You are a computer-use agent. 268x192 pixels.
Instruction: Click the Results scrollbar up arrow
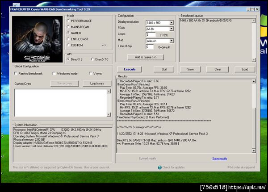click(254, 81)
